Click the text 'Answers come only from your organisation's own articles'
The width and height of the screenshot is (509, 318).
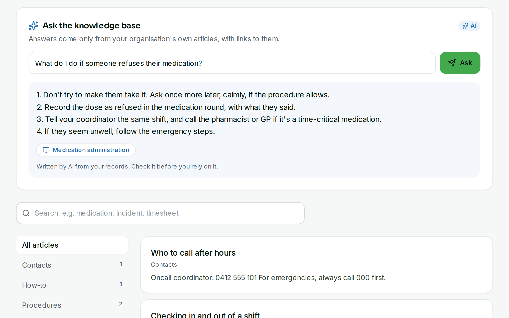click(x=123, y=39)
